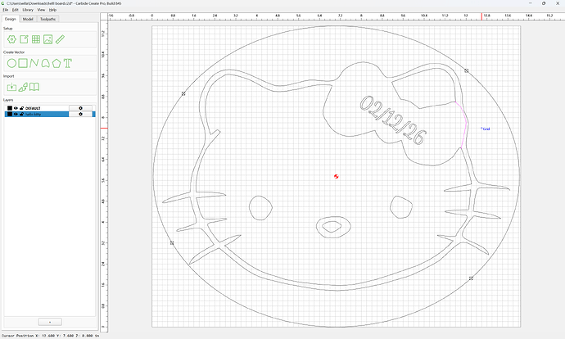Select the Curve vector tool
Image resolution: width=565 pixels, height=339 pixels.
click(45, 63)
